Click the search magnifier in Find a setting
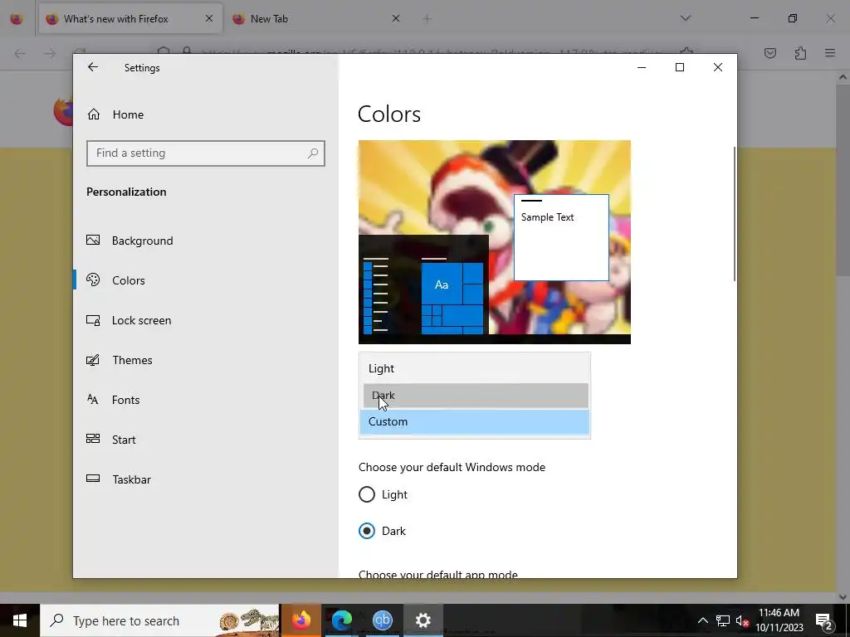850x637 pixels. click(313, 153)
